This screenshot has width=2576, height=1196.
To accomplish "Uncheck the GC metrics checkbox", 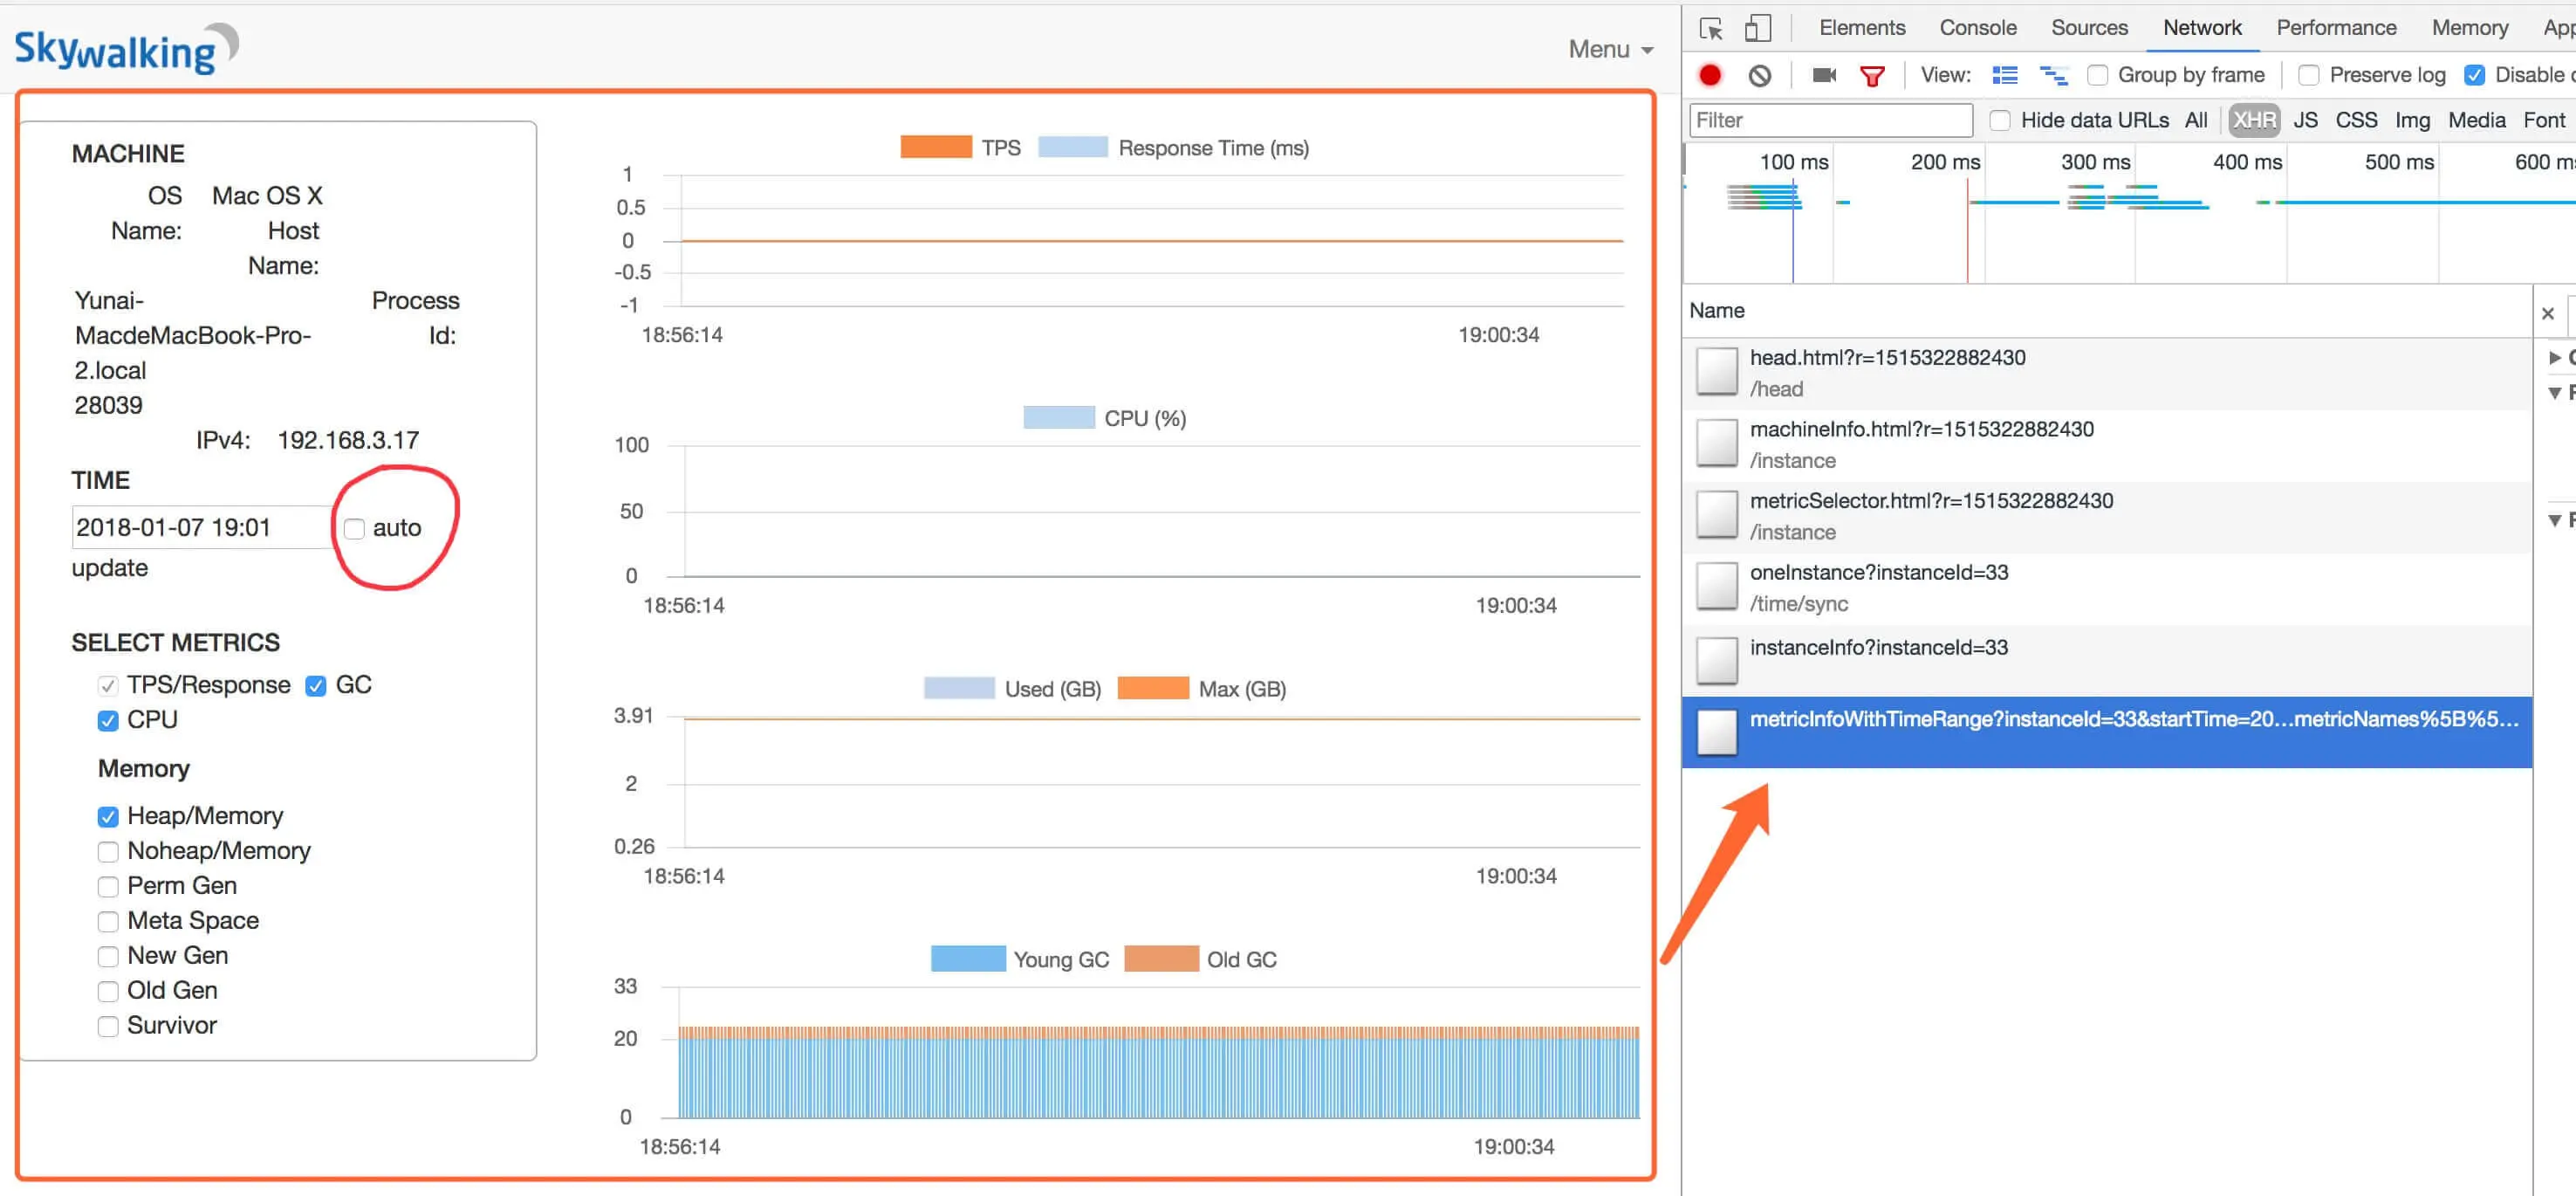I will point(316,686).
